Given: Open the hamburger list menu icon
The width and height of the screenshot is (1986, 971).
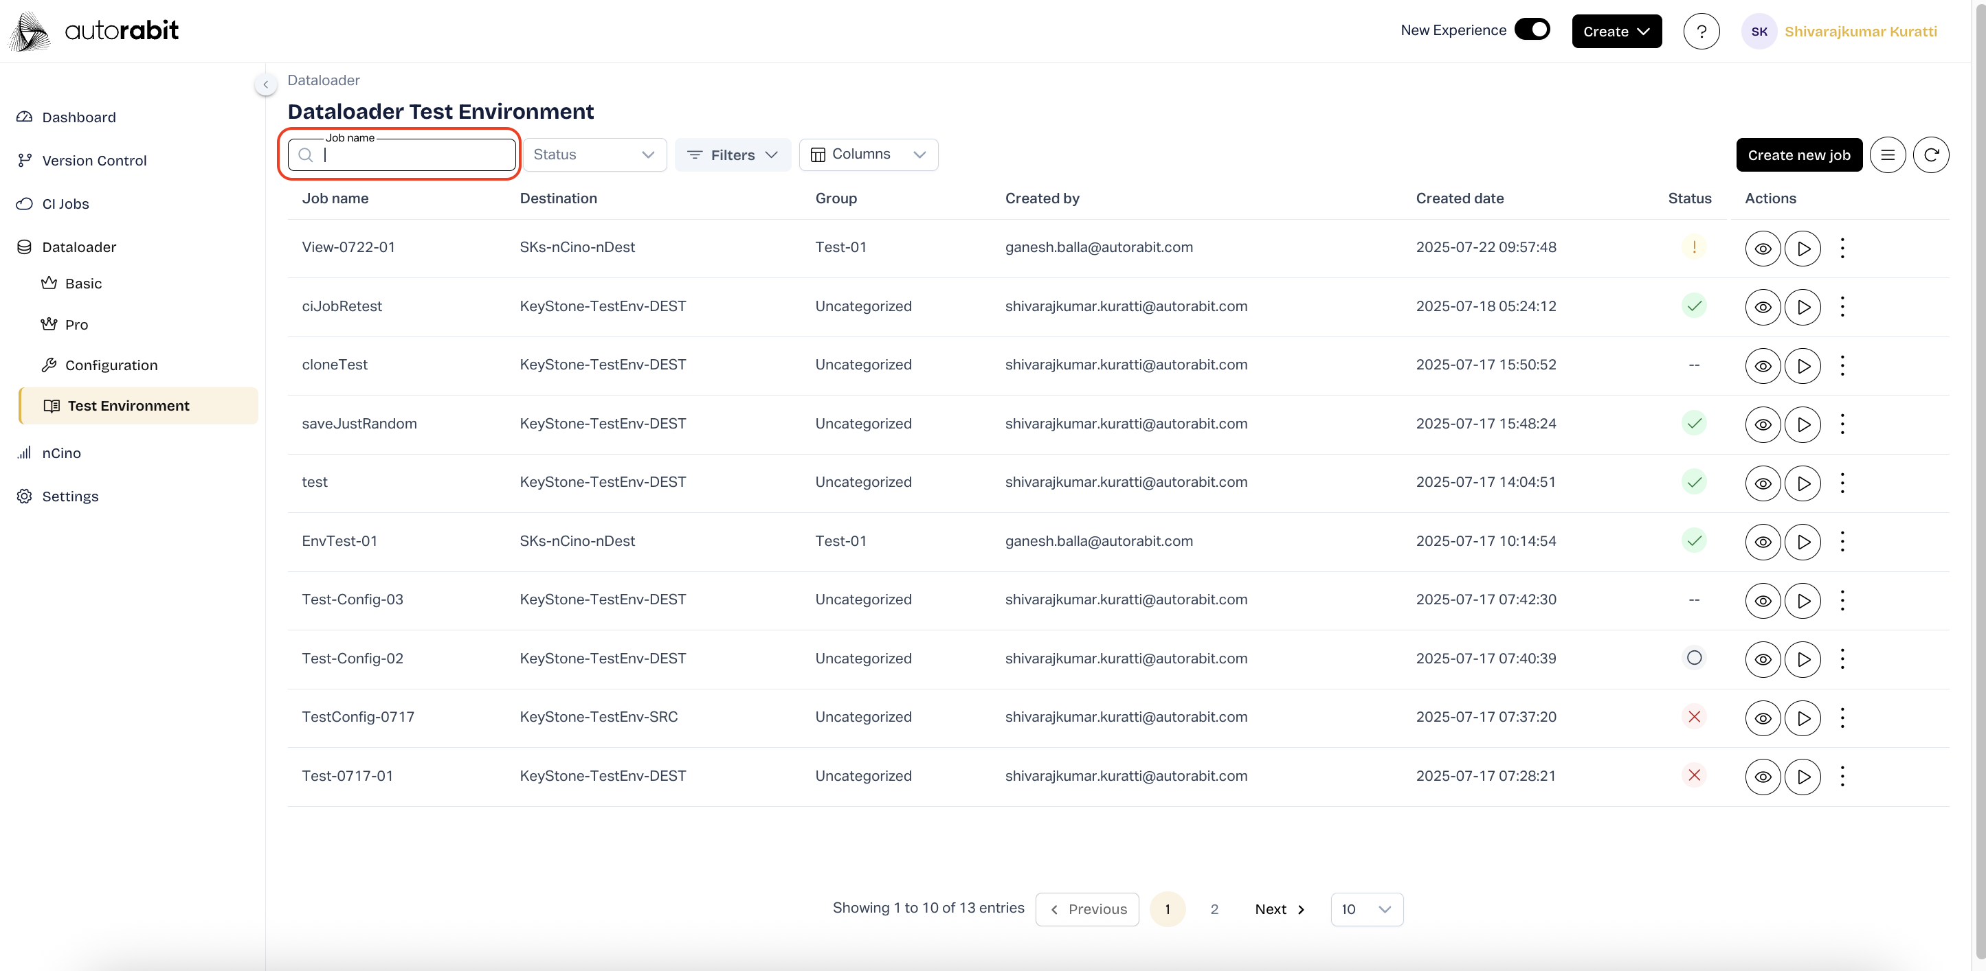Looking at the screenshot, I should tap(1887, 155).
